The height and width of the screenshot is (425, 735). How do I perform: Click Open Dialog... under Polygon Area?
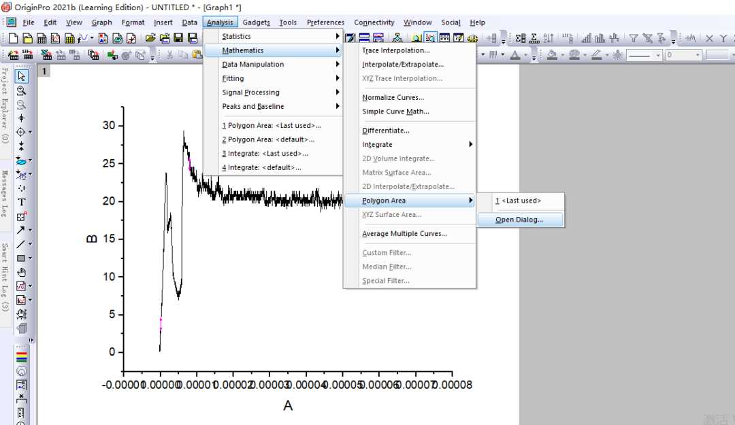point(519,220)
